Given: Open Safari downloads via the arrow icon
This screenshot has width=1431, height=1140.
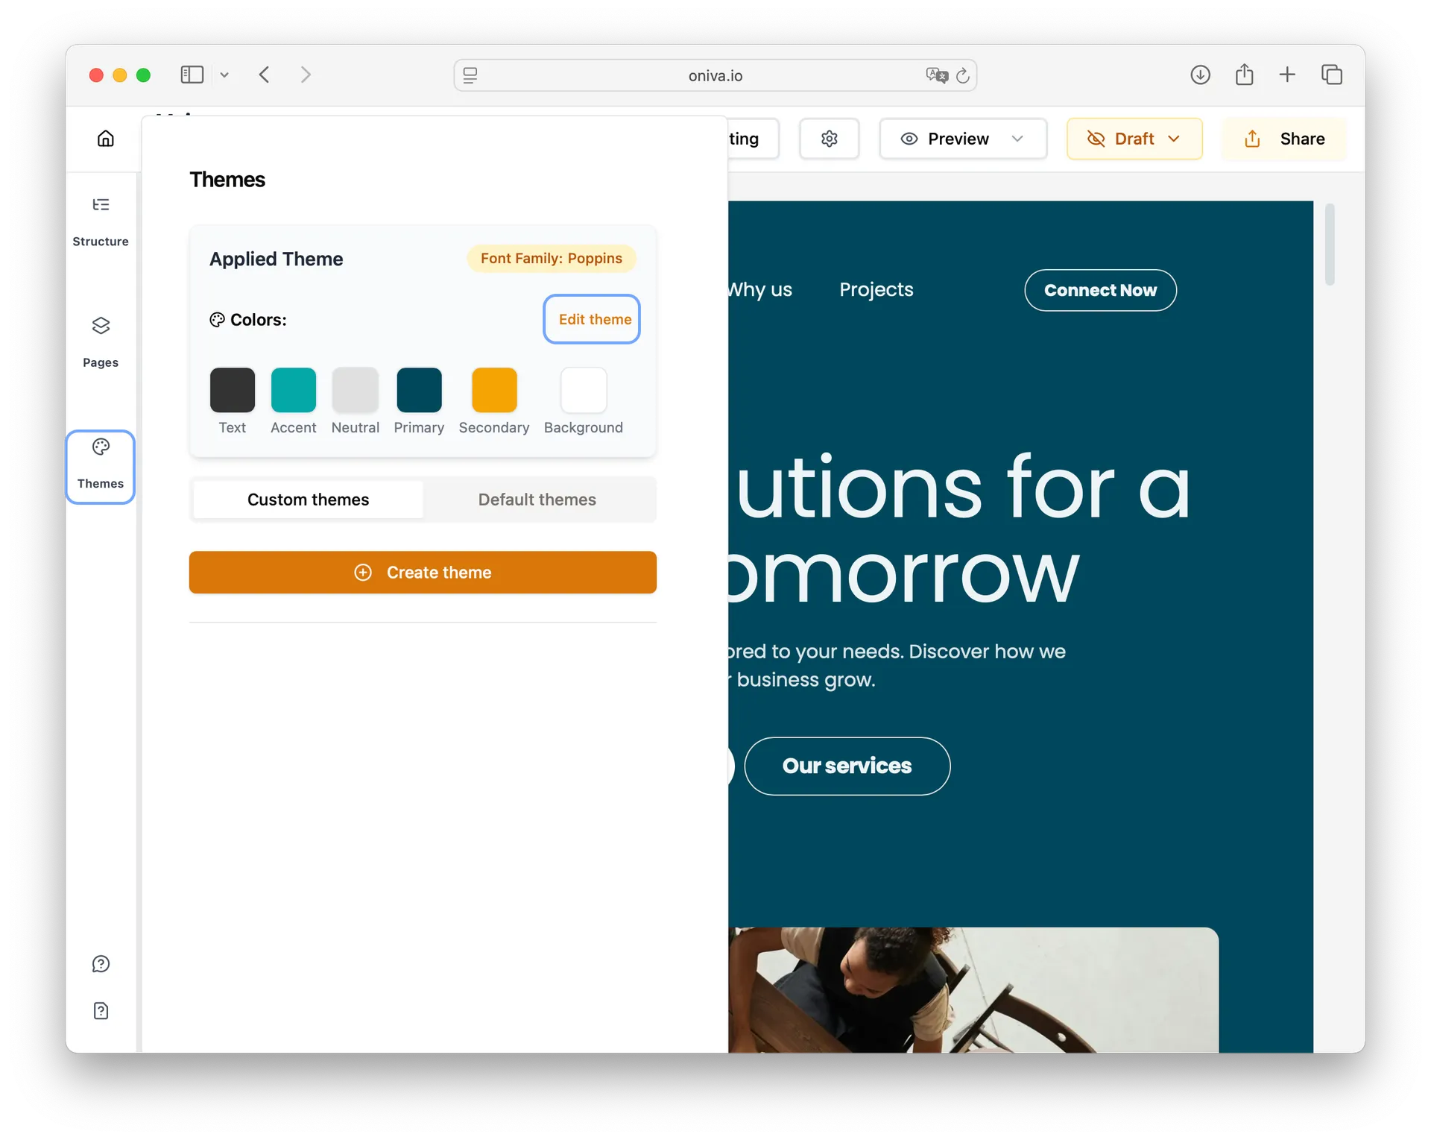Looking at the screenshot, I should [x=1200, y=75].
